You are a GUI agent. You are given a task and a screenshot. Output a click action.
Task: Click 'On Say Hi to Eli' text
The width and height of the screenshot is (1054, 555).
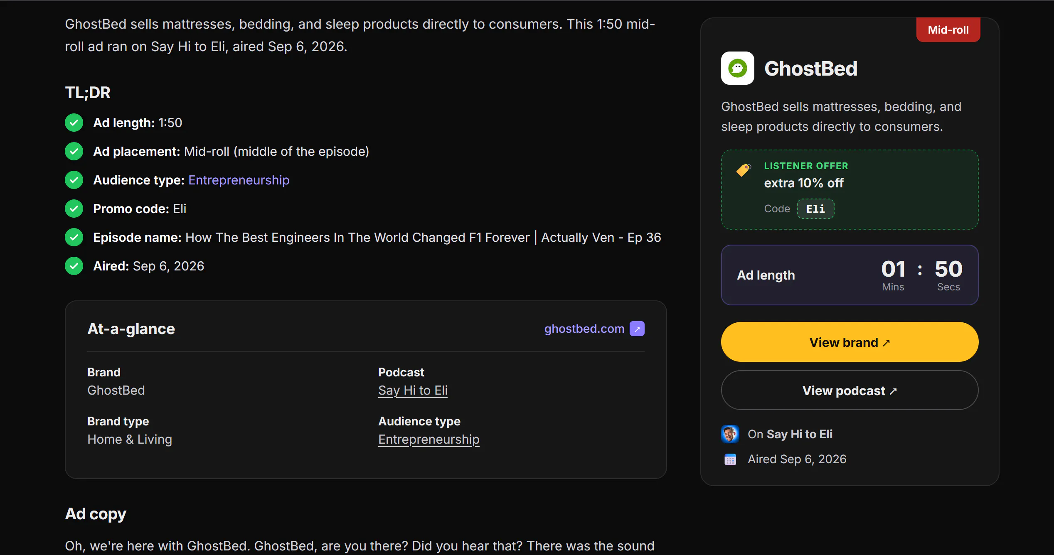coord(790,435)
